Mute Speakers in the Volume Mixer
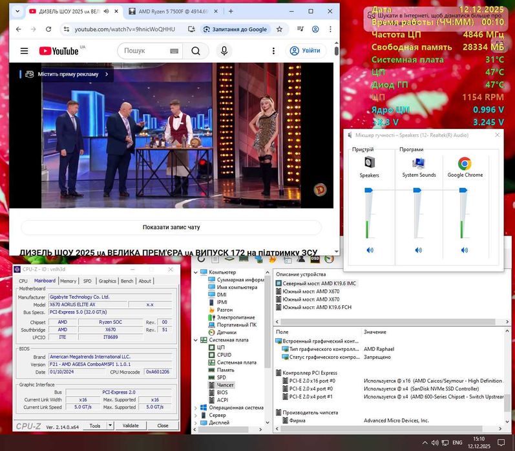 pyautogui.click(x=370, y=250)
